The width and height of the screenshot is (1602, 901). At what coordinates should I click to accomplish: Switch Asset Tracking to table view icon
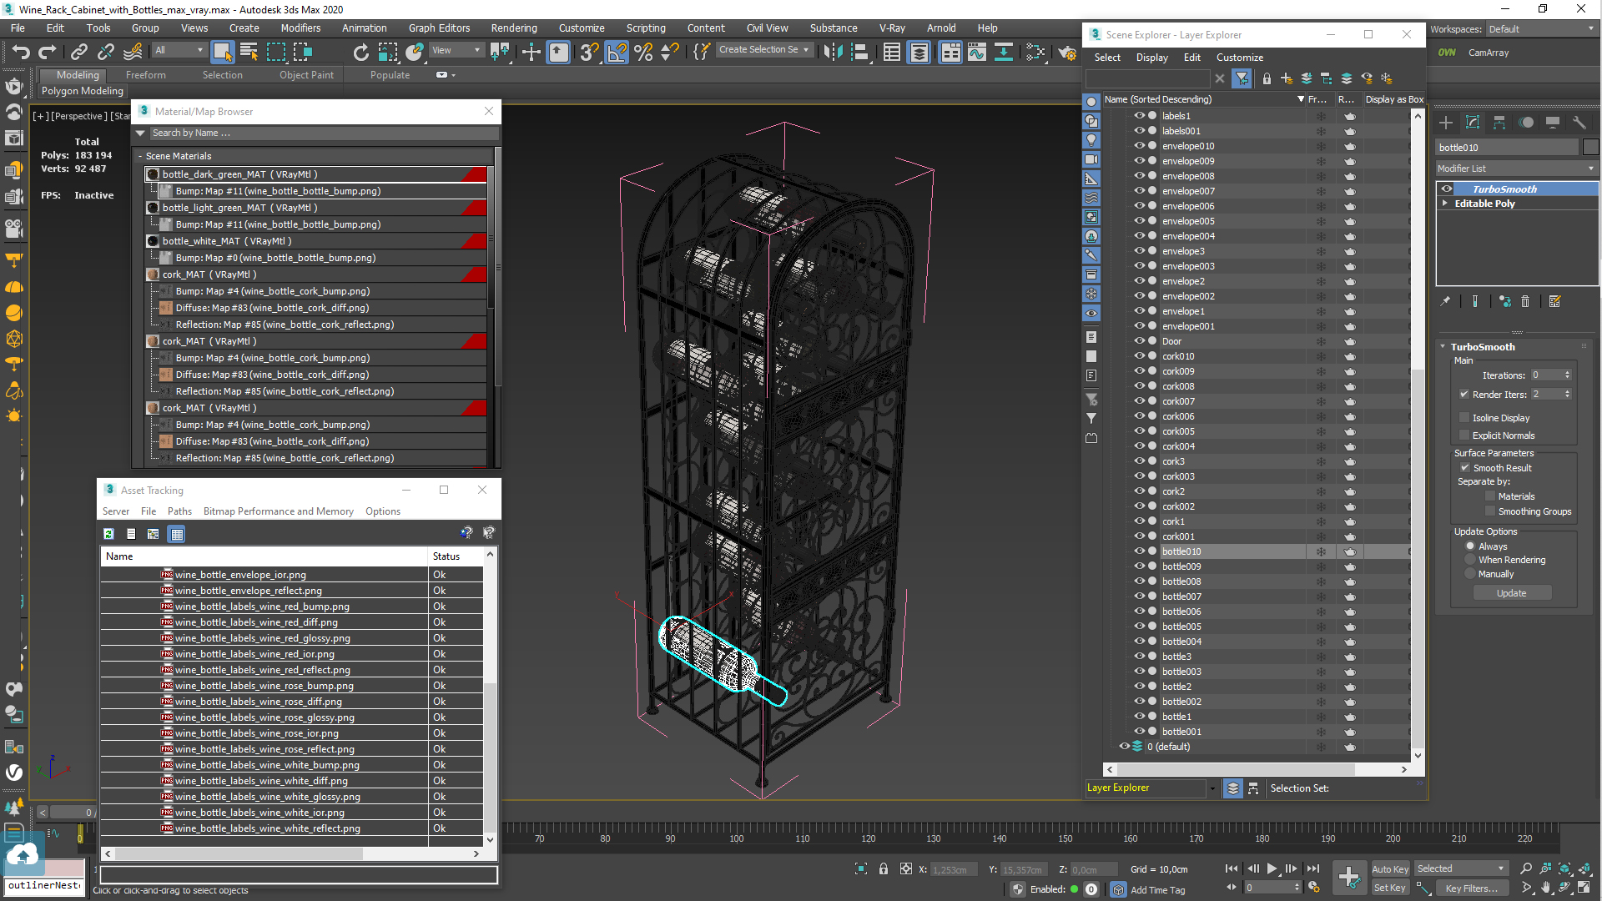click(176, 534)
